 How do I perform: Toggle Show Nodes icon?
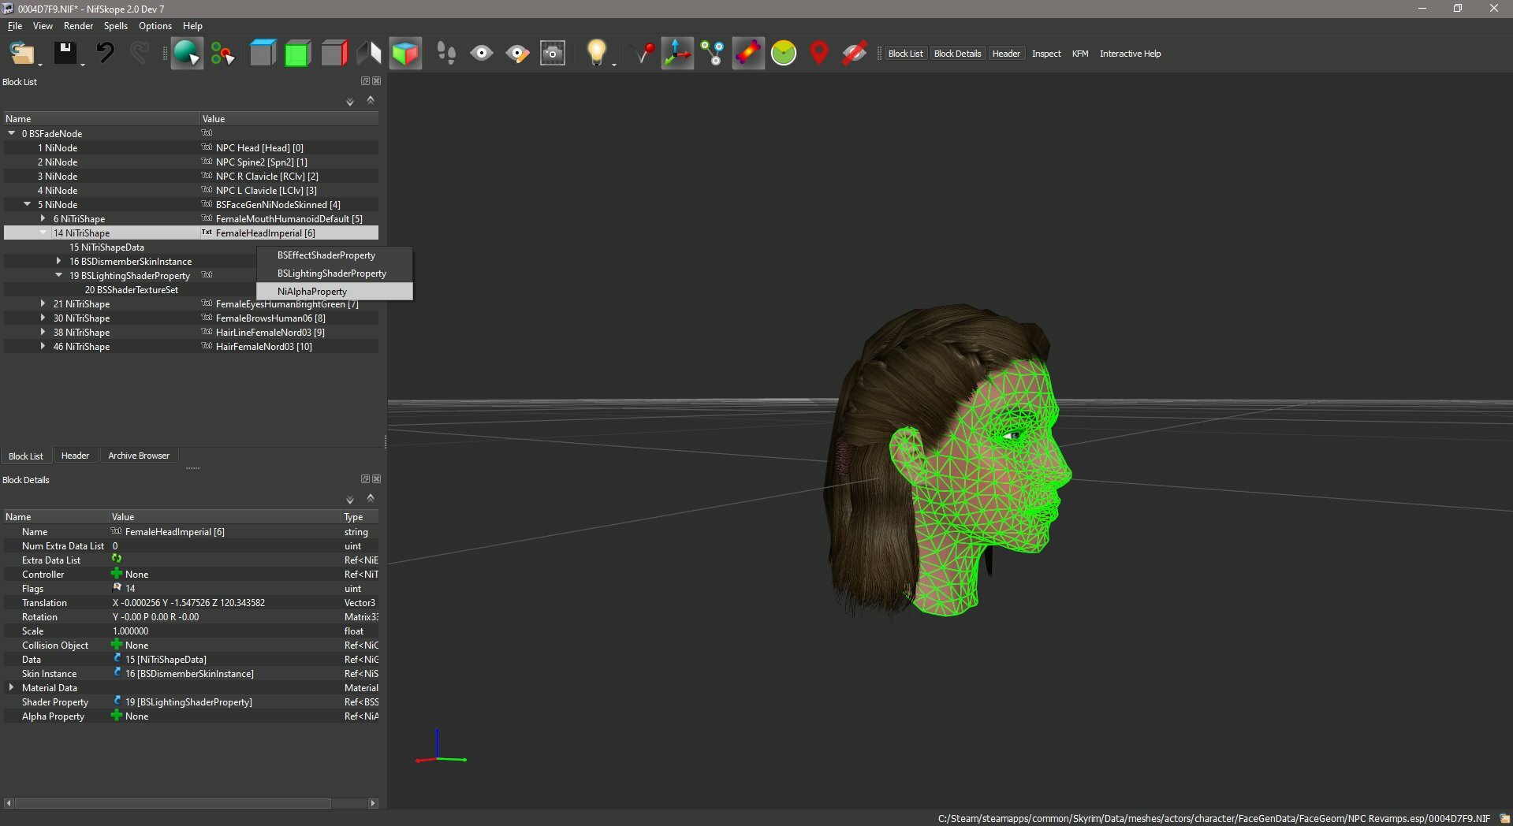[713, 54]
